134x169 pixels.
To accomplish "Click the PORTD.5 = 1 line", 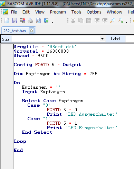I will [x=62, y=123].
